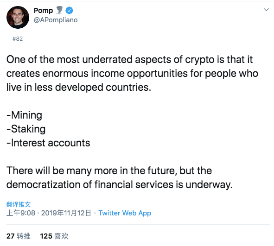View the 125 喜欢 likes list
The image size is (274, 246).
(54, 236)
